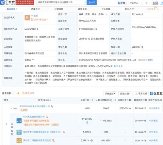Image resolution: width=163 pixels, height=145 pixels.
Task: Open the SVIP membership badge
Action: tap(155, 3)
